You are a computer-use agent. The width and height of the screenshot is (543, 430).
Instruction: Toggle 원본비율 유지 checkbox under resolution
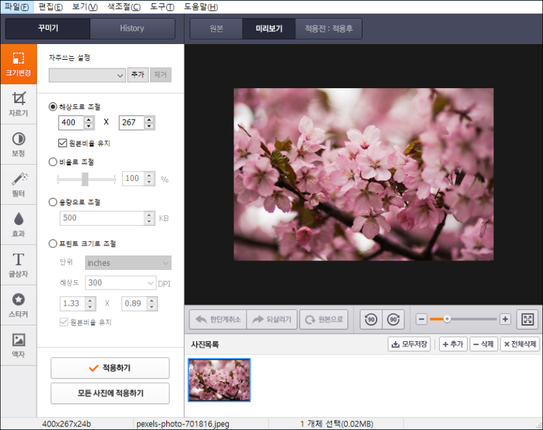pos(62,143)
